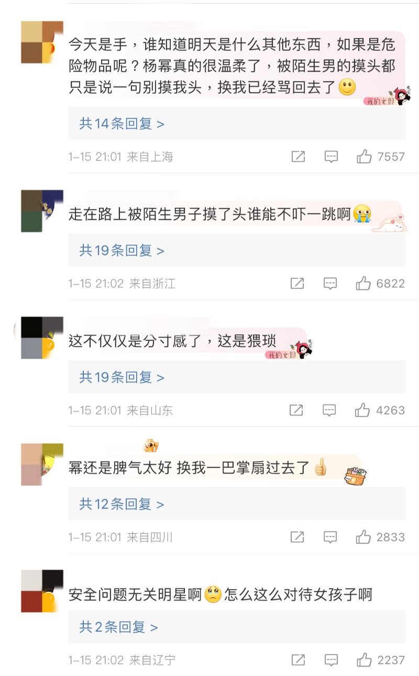The image size is (419, 676).
Task: Open reply box for 浙江 comment
Action: click(330, 284)
